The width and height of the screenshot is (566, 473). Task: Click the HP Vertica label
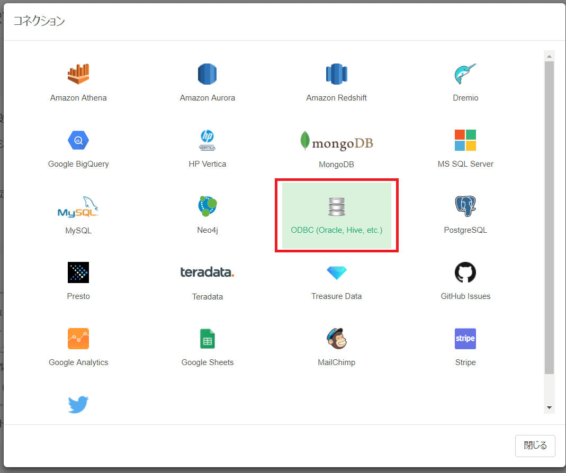(x=207, y=164)
